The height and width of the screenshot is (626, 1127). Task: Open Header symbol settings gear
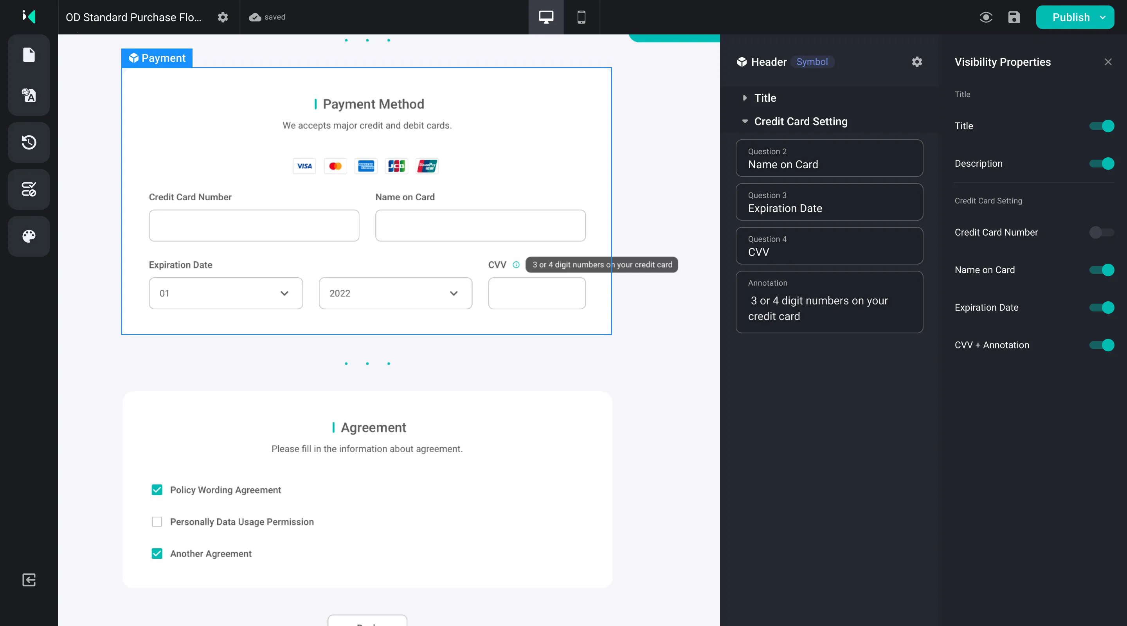(917, 62)
